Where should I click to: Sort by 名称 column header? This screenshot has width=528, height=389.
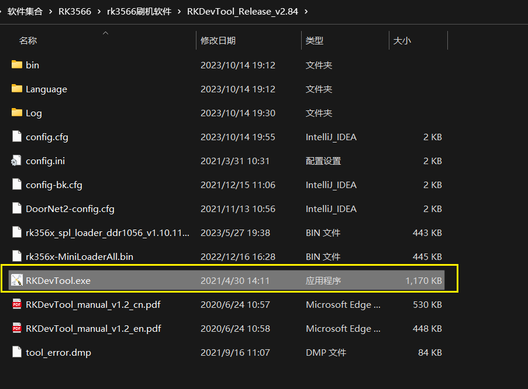coord(28,41)
